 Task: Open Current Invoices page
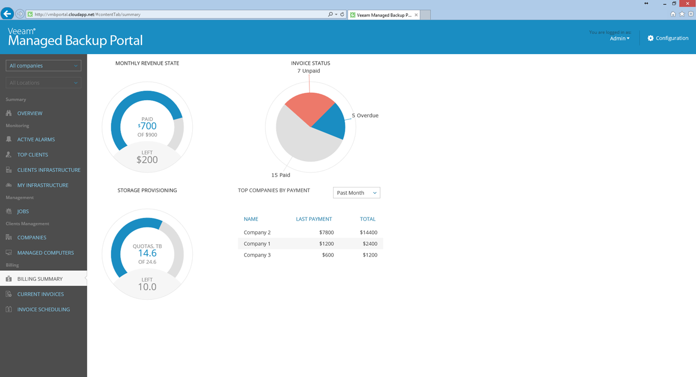(41, 294)
